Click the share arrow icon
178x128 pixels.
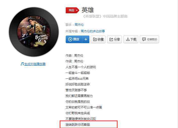(111, 39)
